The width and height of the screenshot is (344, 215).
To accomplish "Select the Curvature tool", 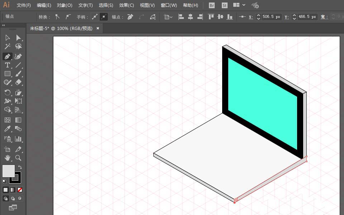I will pyautogui.click(x=18, y=56).
